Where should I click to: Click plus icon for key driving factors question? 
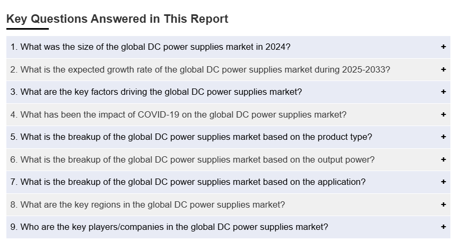pos(443,92)
